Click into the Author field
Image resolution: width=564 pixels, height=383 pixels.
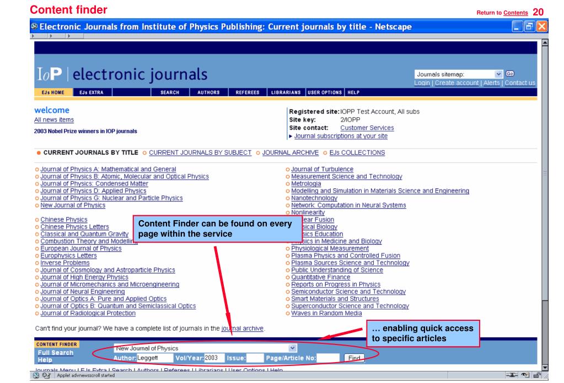[x=155, y=358]
